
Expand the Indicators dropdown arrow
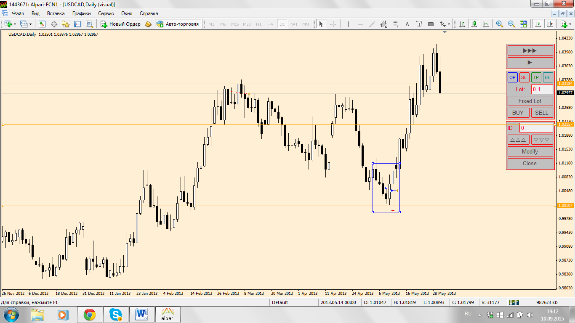tap(570, 24)
